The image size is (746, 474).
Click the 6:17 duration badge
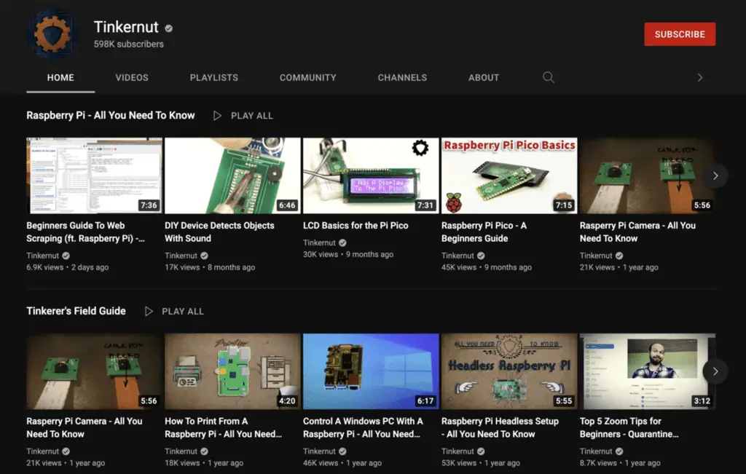pos(425,400)
